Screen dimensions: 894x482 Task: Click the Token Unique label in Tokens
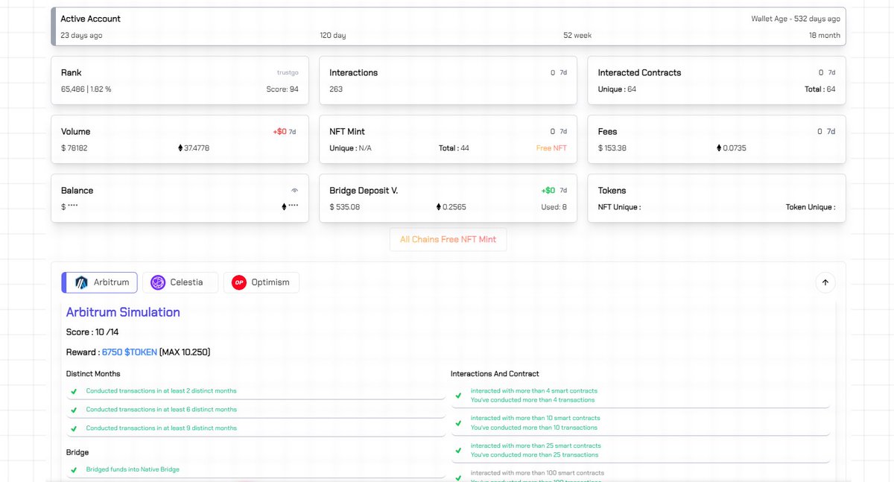pos(811,207)
